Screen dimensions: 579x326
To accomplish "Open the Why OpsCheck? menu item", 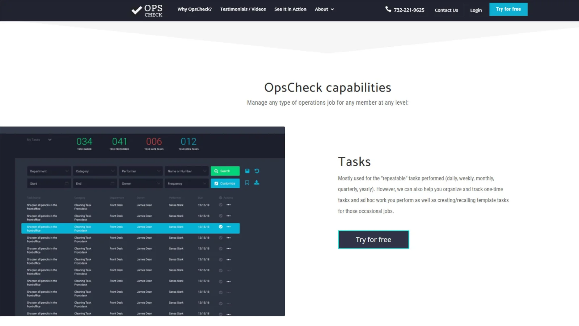I will (x=195, y=9).
